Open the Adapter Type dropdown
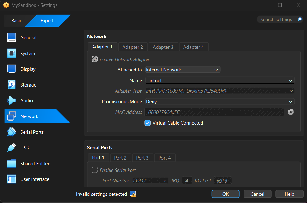 point(220,91)
